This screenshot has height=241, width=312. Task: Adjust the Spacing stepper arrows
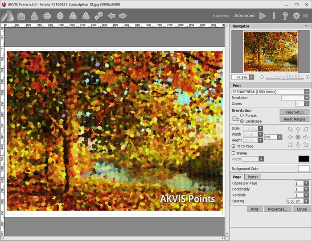pyautogui.click(x=306, y=201)
